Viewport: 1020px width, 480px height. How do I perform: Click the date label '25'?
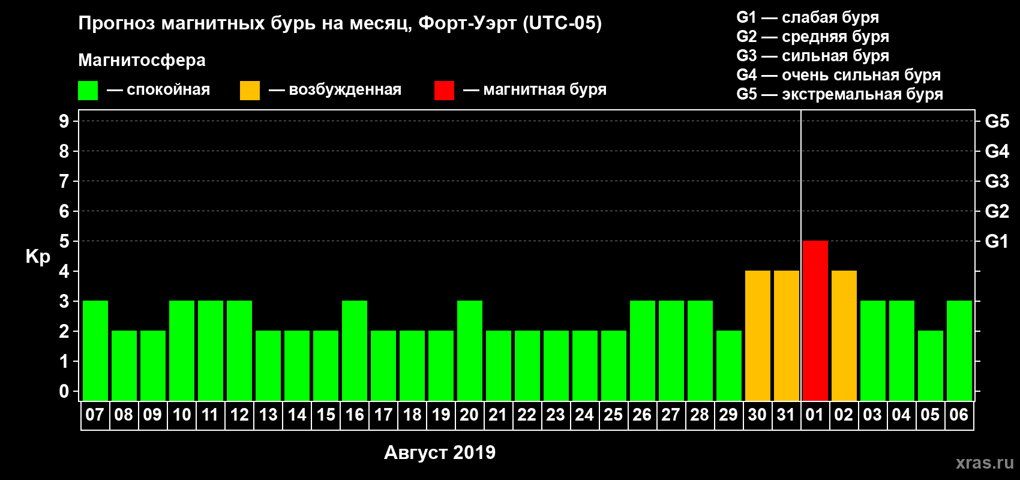pyautogui.click(x=613, y=415)
